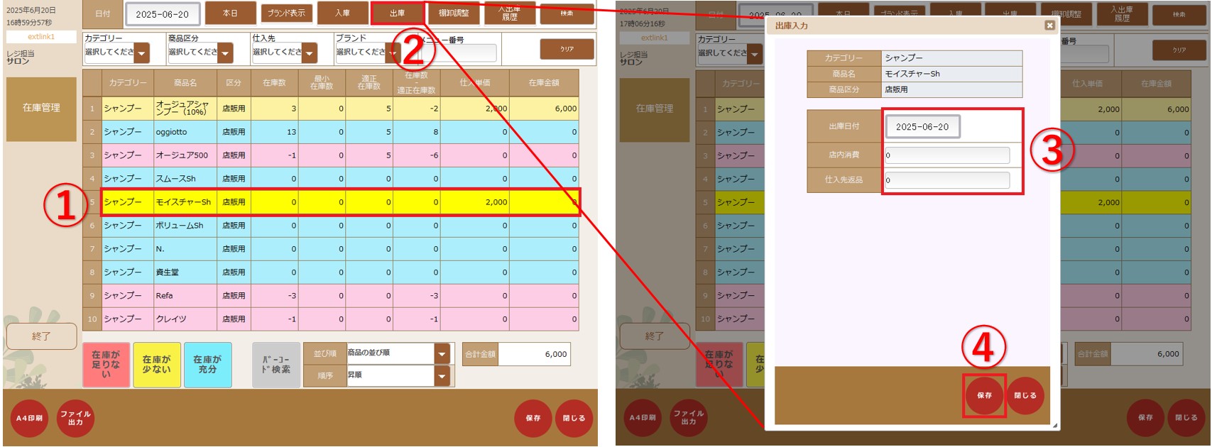Toggle ブランド表示 on the undimmed screen
The width and height of the screenshot is (1212, 447).
pos(286,13)
